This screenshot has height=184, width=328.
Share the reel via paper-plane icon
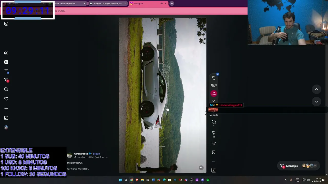[x=214, y=144]
